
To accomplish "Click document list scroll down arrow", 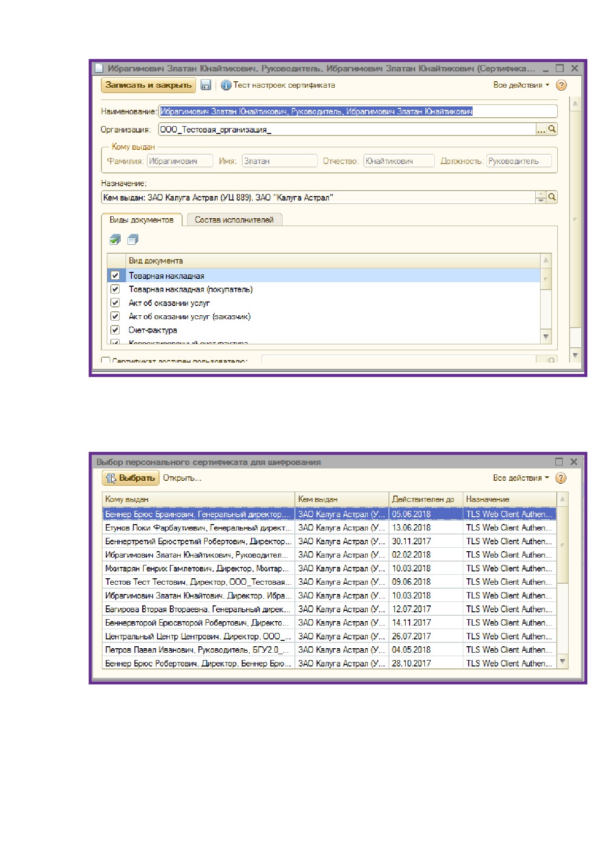I will (545, 337).
